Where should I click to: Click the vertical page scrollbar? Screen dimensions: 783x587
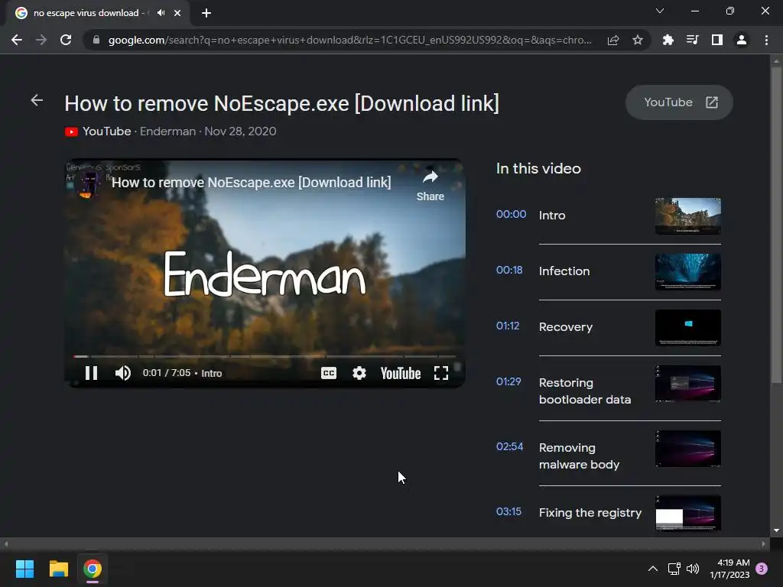(x=776, y=225)
